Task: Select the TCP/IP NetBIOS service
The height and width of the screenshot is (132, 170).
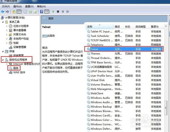Action: pos(124,40)
